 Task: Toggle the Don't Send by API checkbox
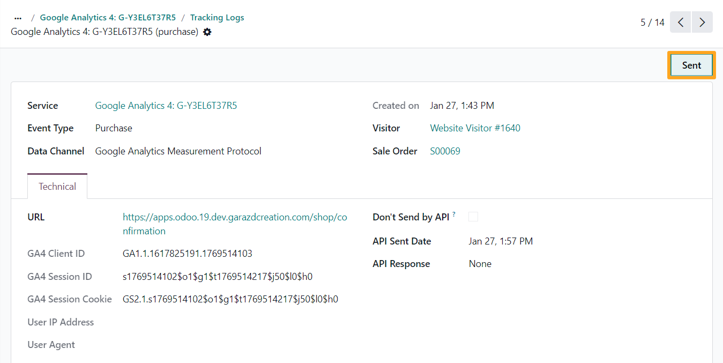coord(473,217)
